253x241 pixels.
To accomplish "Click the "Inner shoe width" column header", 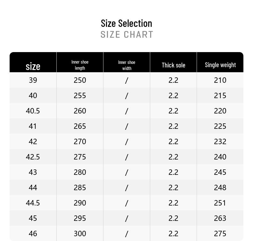I will pos(126,65).
